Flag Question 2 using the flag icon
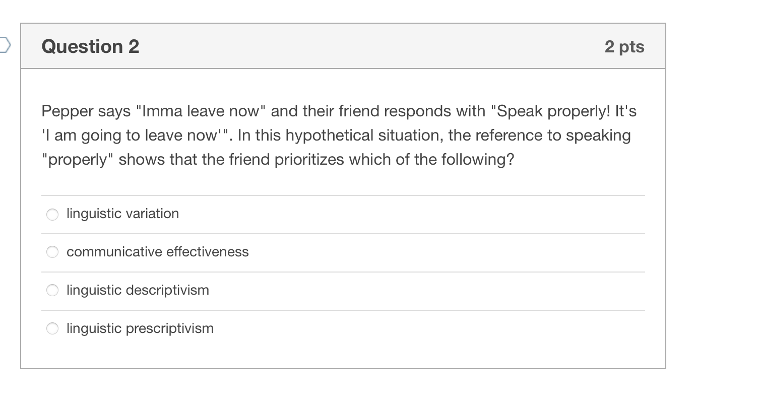Image resolution: width=759 pixels, height=405 pixels. click(4, 46)
